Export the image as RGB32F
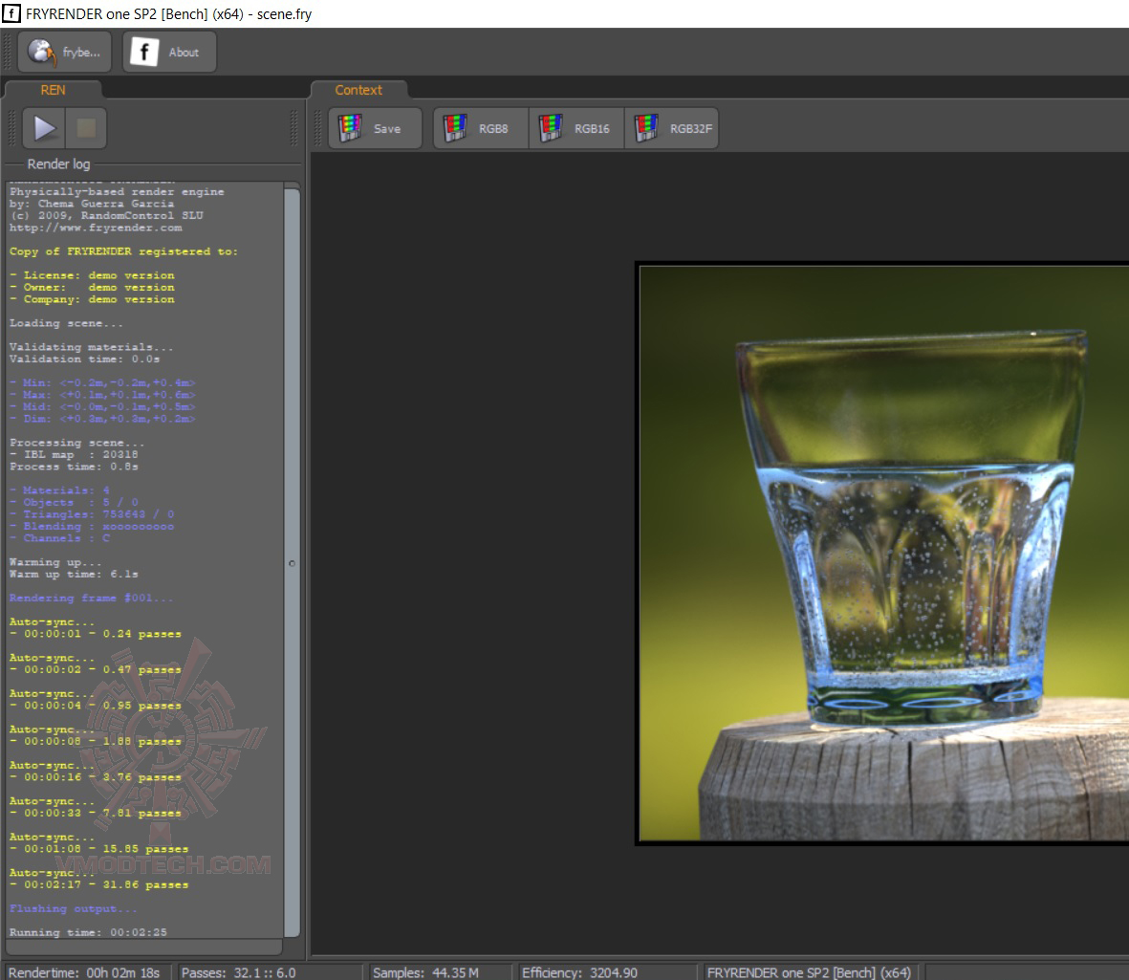Viewport: 1129px width, 980px height. [x=671, y=128]
